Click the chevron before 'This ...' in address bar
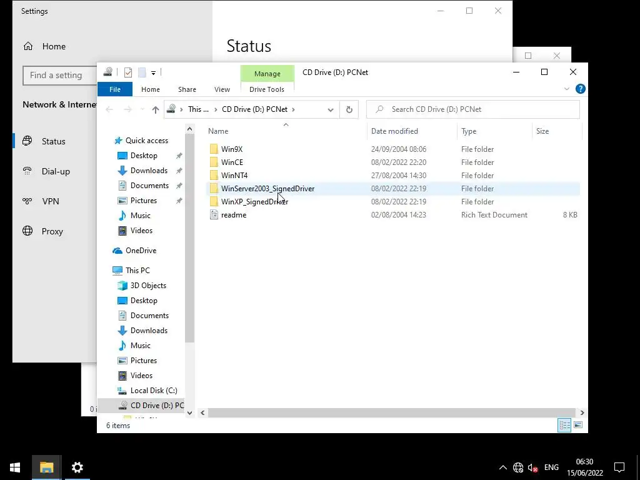The height and width of the screenshot is (480, 640). [182, 109]
